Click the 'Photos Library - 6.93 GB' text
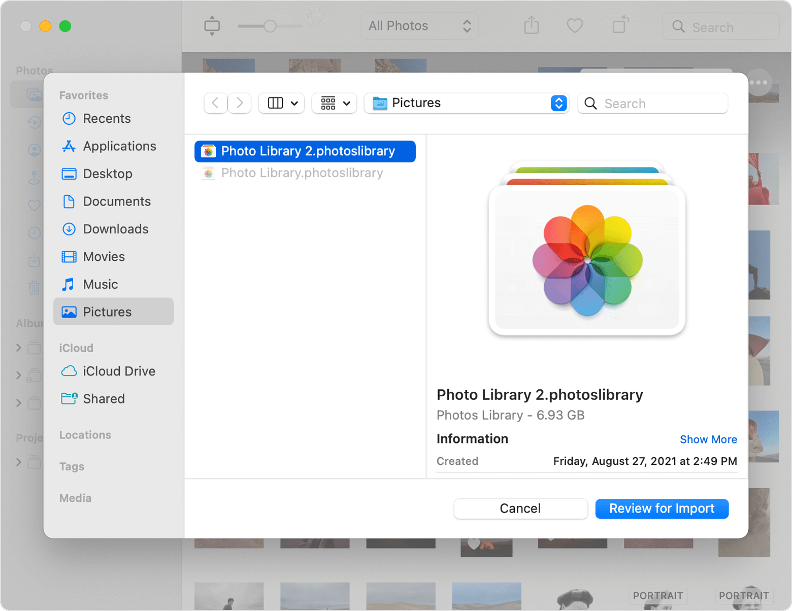792x611 pixels. 510,415
